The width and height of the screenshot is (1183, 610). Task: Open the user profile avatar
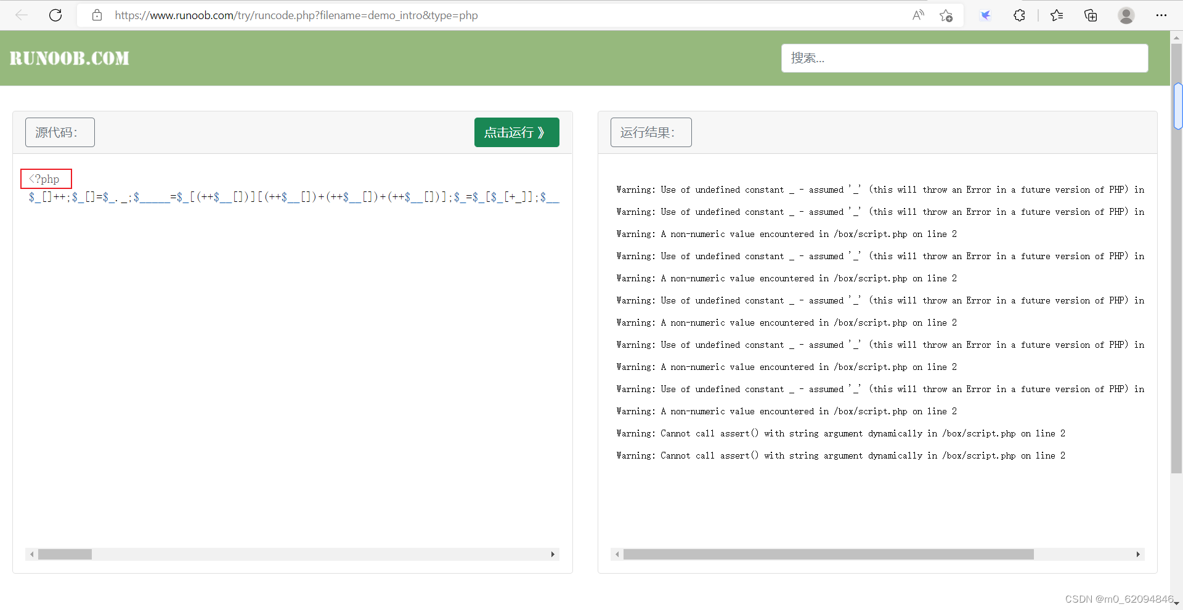[1126, 15]
